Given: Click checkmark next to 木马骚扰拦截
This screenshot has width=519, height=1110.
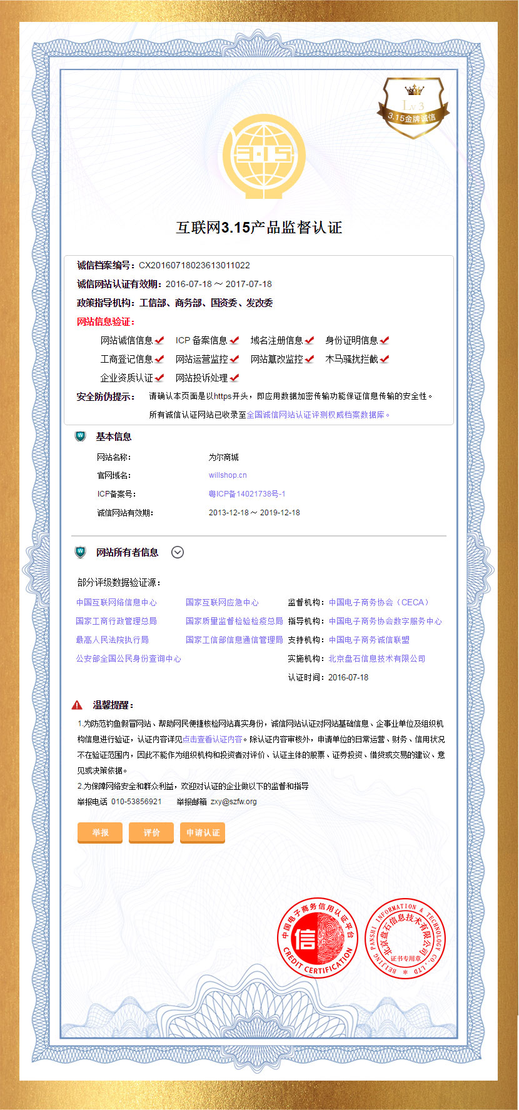Looking at the screenshot, I should pos(385,359).
